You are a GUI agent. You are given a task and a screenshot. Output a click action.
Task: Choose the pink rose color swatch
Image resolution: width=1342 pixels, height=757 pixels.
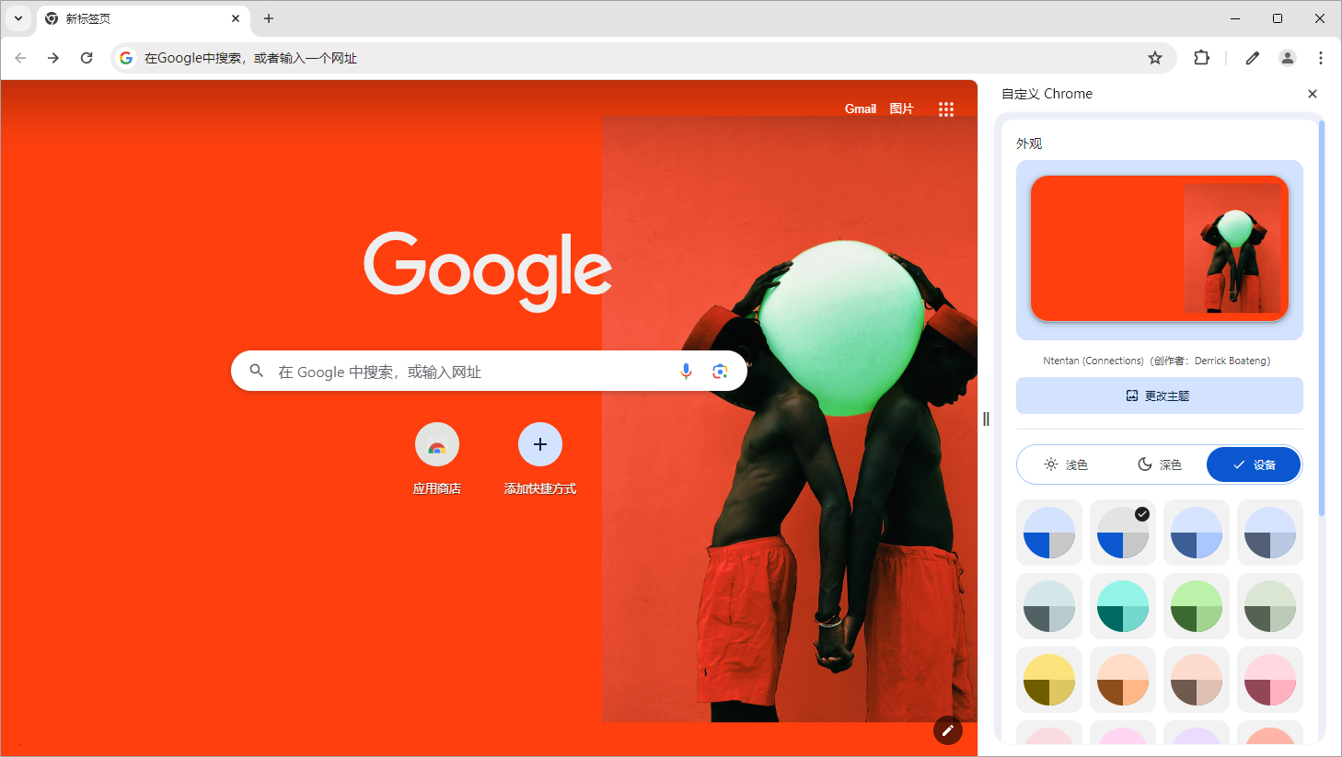[x=1270, y=680]
